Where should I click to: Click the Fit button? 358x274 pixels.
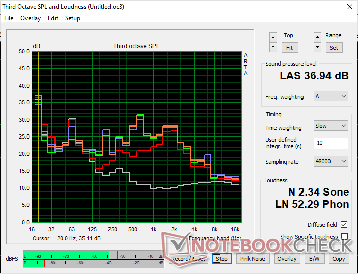[289, 48]
